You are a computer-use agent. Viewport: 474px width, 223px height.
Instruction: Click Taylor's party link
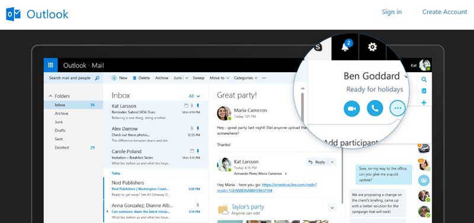[248, 206]
